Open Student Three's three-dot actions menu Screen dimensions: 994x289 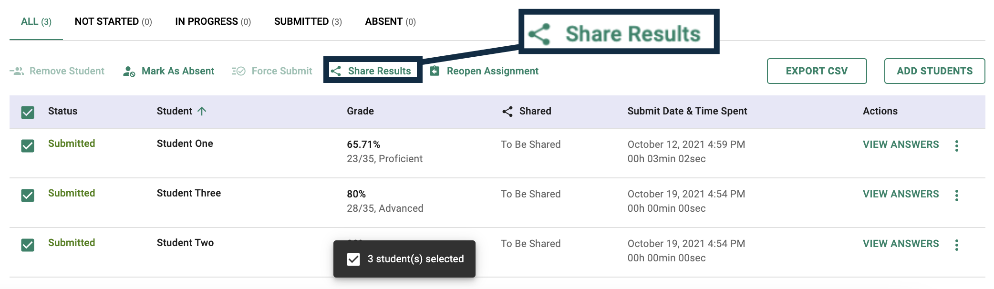(957, 196)
